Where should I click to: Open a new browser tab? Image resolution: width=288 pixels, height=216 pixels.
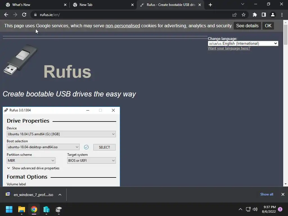point(210,5)
